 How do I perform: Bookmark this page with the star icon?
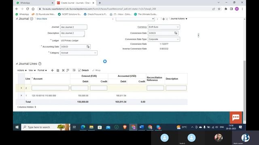click(x=219, y=9)
